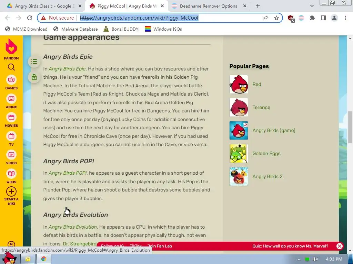This screenshot has height=264, width=353.
Task: Follow the Angry Birds Evolution link
Action: click(x=73, y=227)
